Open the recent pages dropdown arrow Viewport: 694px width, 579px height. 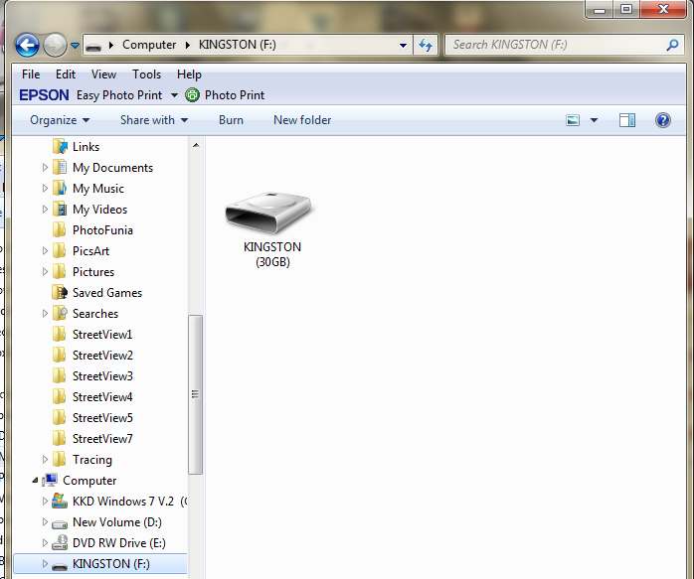[x=75, y=45]
